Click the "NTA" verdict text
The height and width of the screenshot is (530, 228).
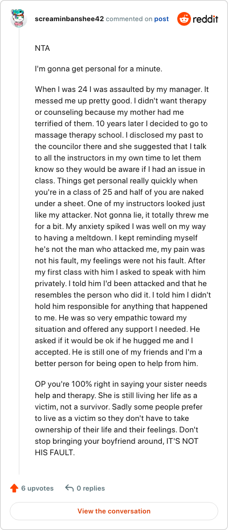43,48
